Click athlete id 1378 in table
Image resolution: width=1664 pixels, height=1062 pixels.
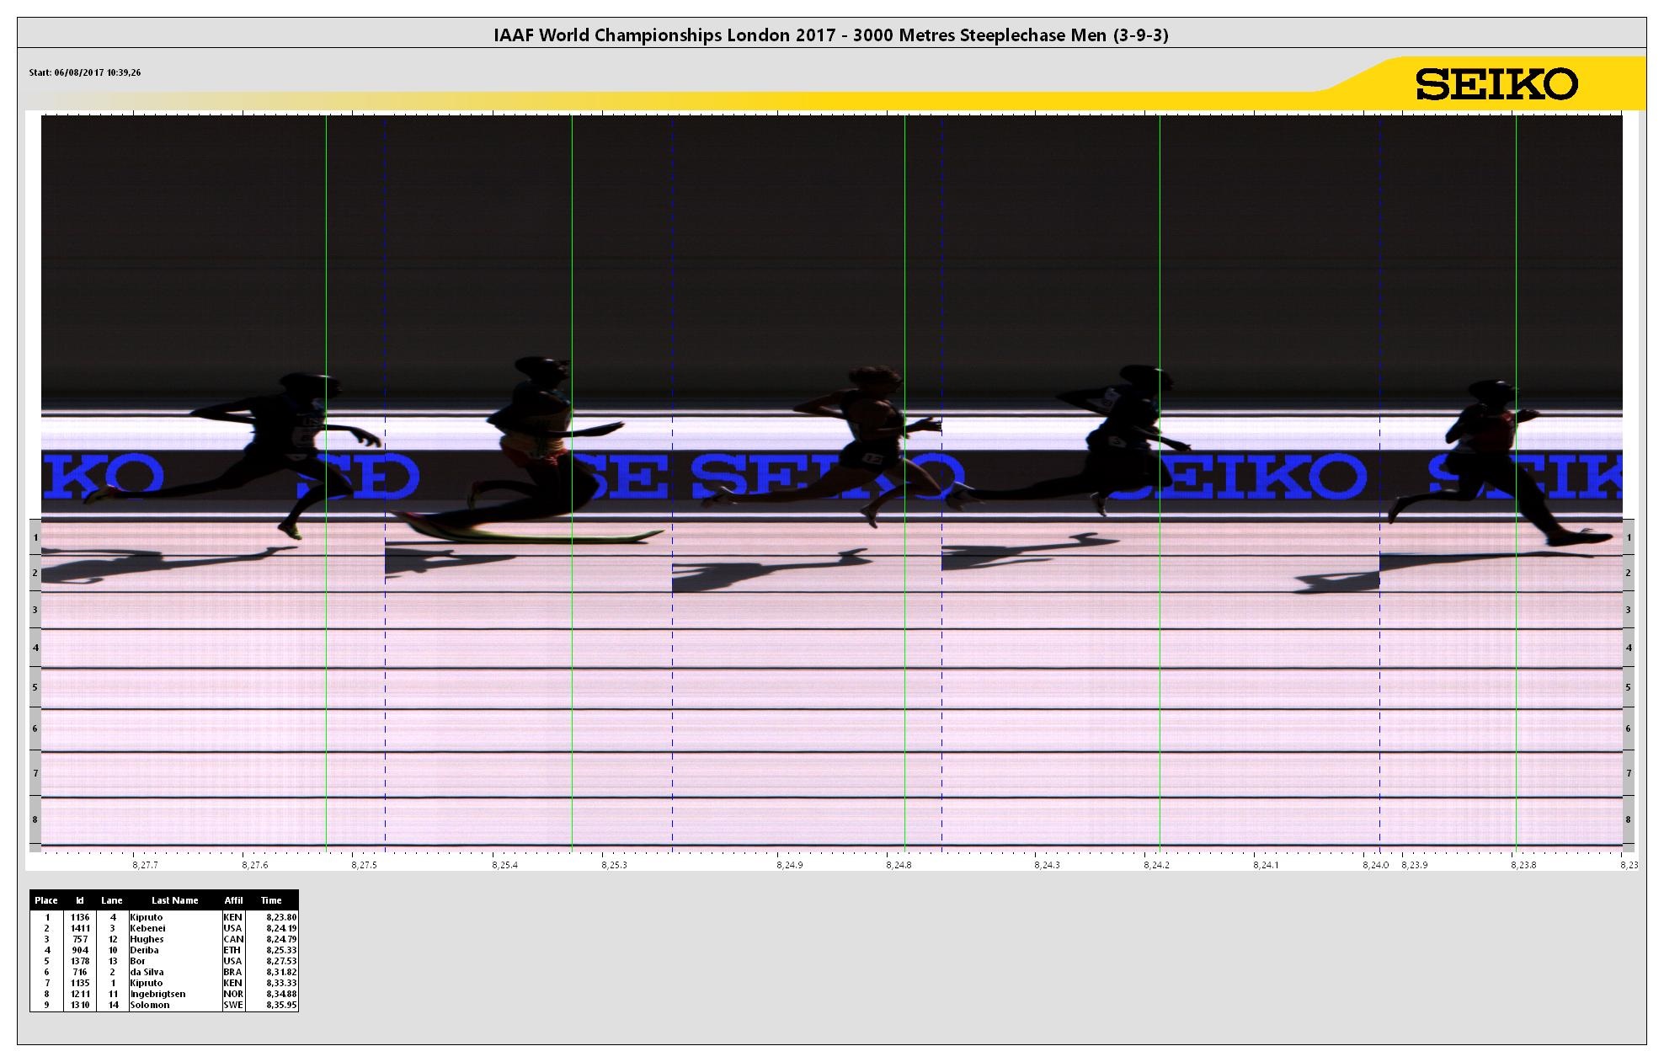tap(80, 961)
